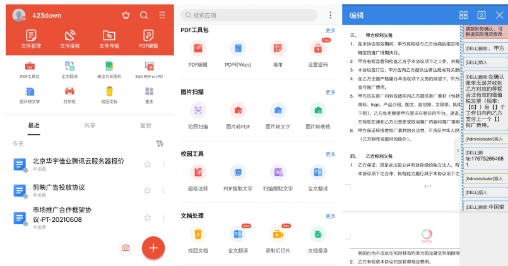Star the 北京华宇佳业 quotation document
This screenshot has width=508, height=266.
coord(147,165)
